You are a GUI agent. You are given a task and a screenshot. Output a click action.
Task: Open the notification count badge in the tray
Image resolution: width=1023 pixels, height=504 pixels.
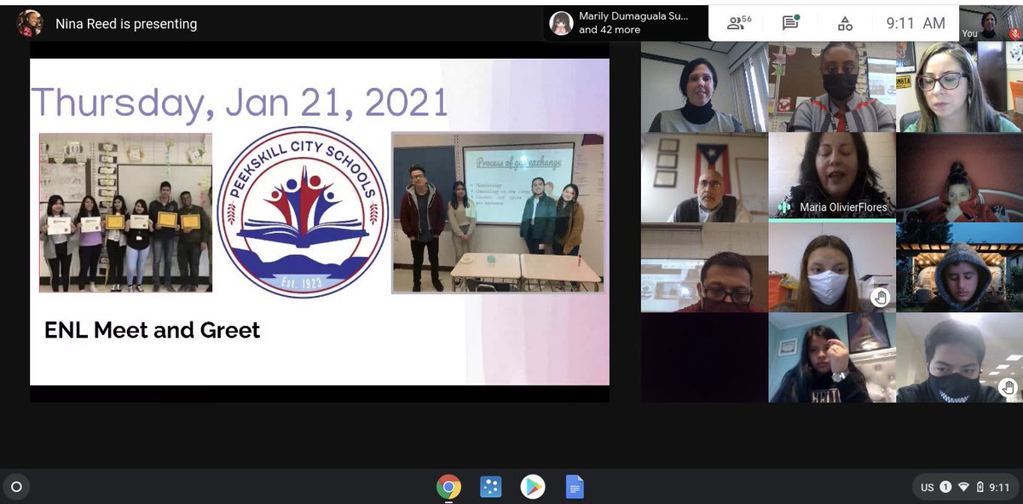[x=945, y=488]
